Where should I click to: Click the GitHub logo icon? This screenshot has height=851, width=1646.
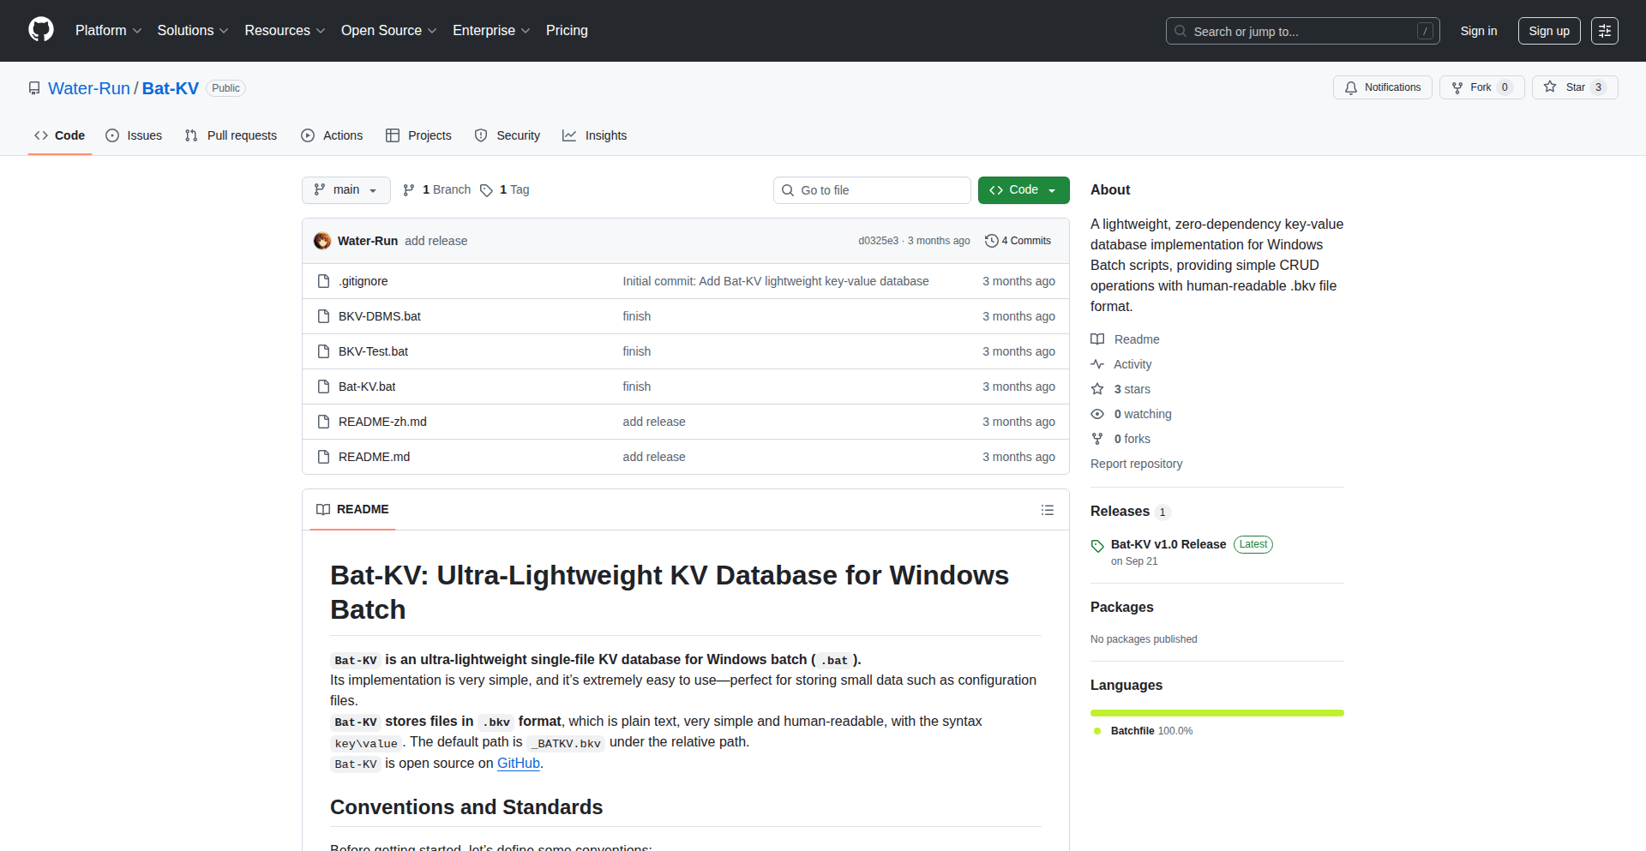pos(41,30)
